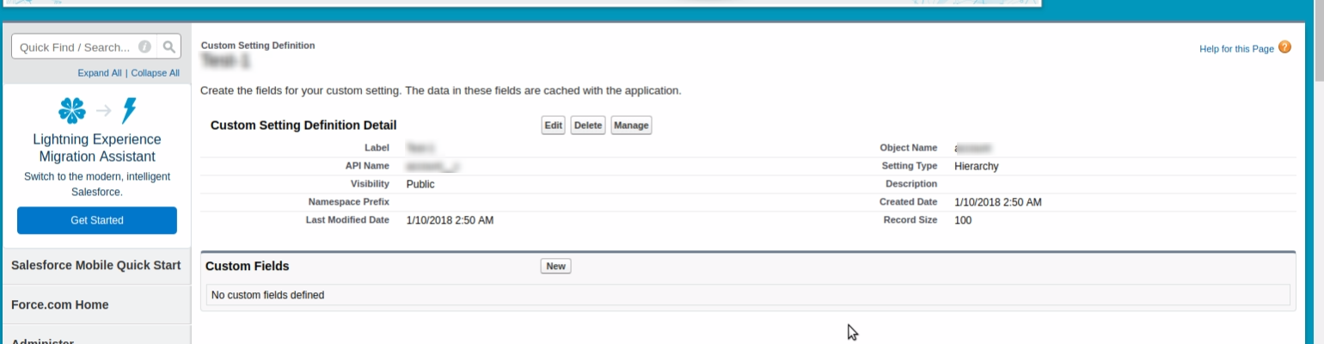This screenshot has width=1324, height=344.
Task: Go to Force.com Home
Action: (x=60, y=304)
